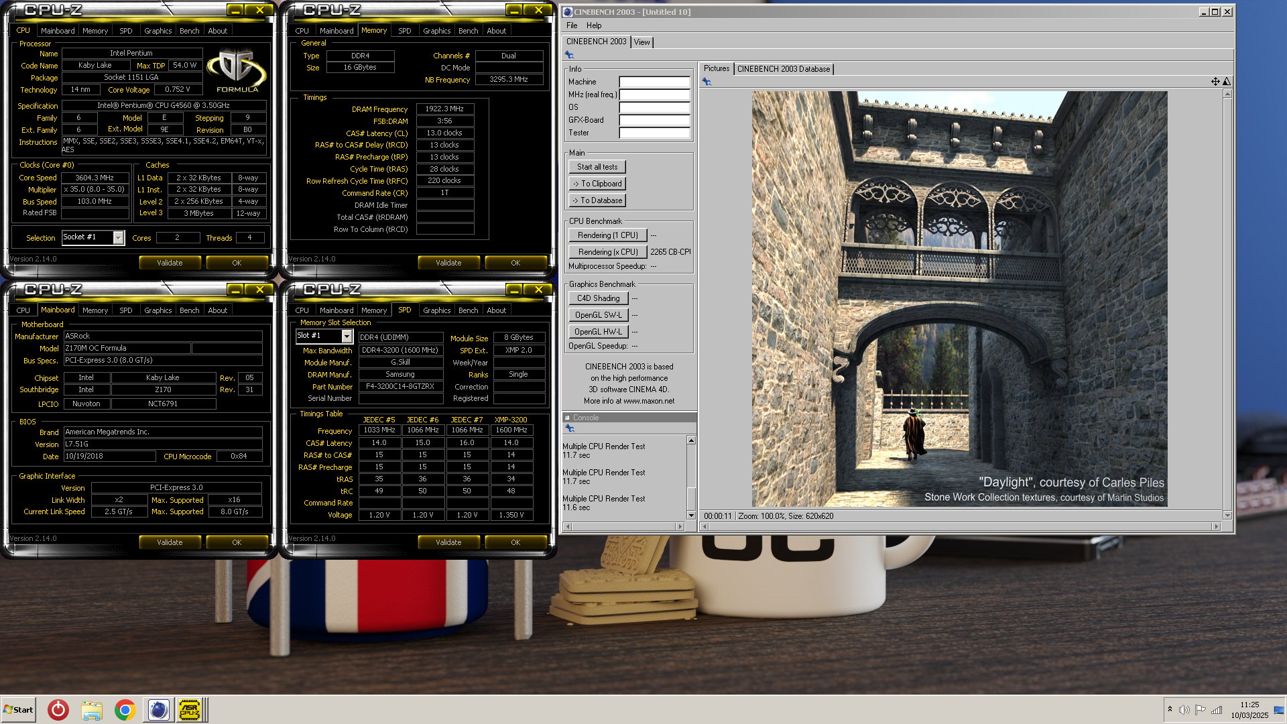Open the file explorer taskbar icon
This screenshot has width=1287, height=724.
[92, 710]
